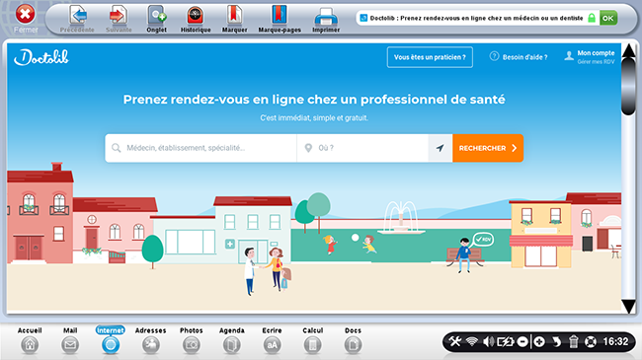Screen dimensions: 642x360
Task: Open the settings wrench-and-screwdriver tray icon
Action: coord(454,341)
